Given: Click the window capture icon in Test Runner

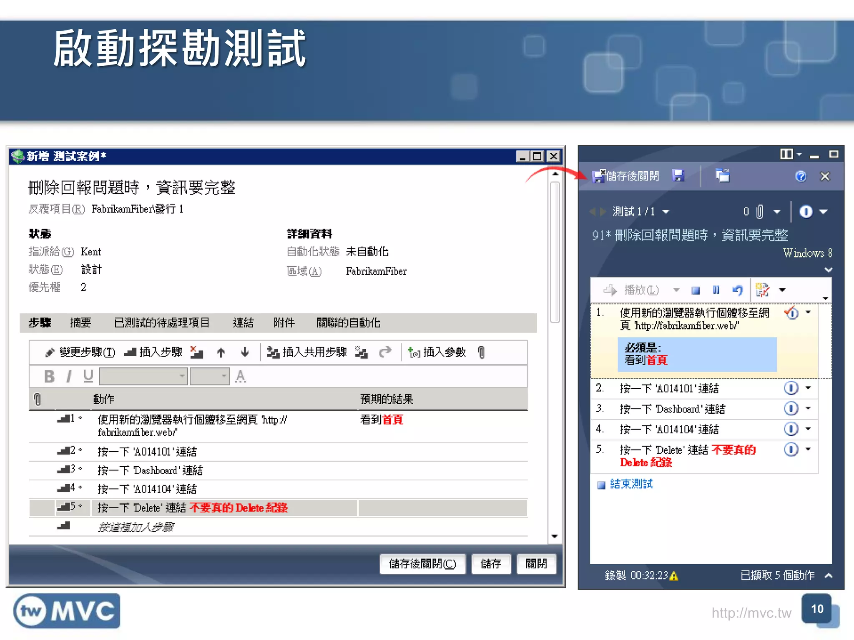Looking at the screenshot, I should (723, 176).
